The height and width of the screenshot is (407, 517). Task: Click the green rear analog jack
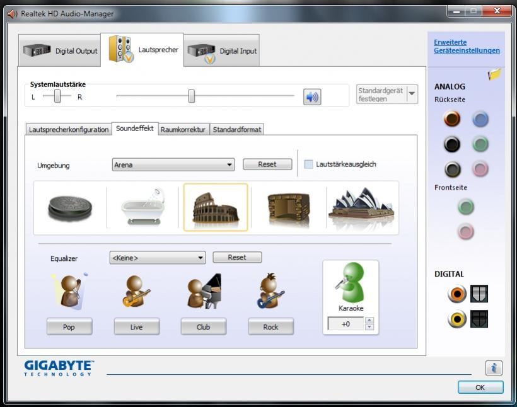tap(480, 144)
